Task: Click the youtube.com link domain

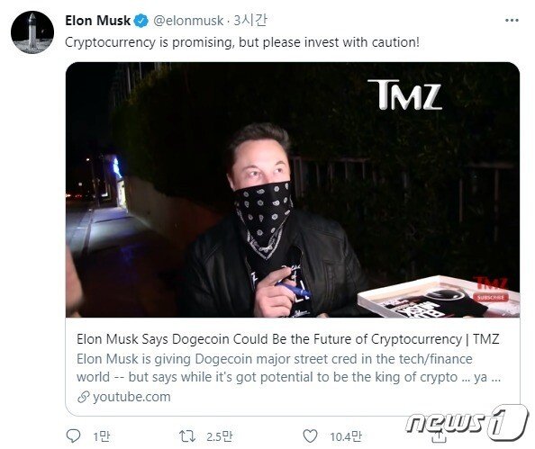Action: coord(131,397)
